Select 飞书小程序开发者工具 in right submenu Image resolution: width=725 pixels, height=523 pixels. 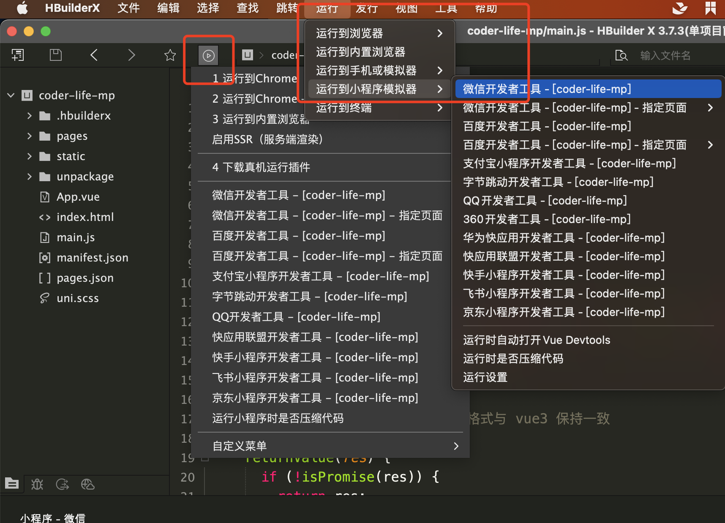588,294
